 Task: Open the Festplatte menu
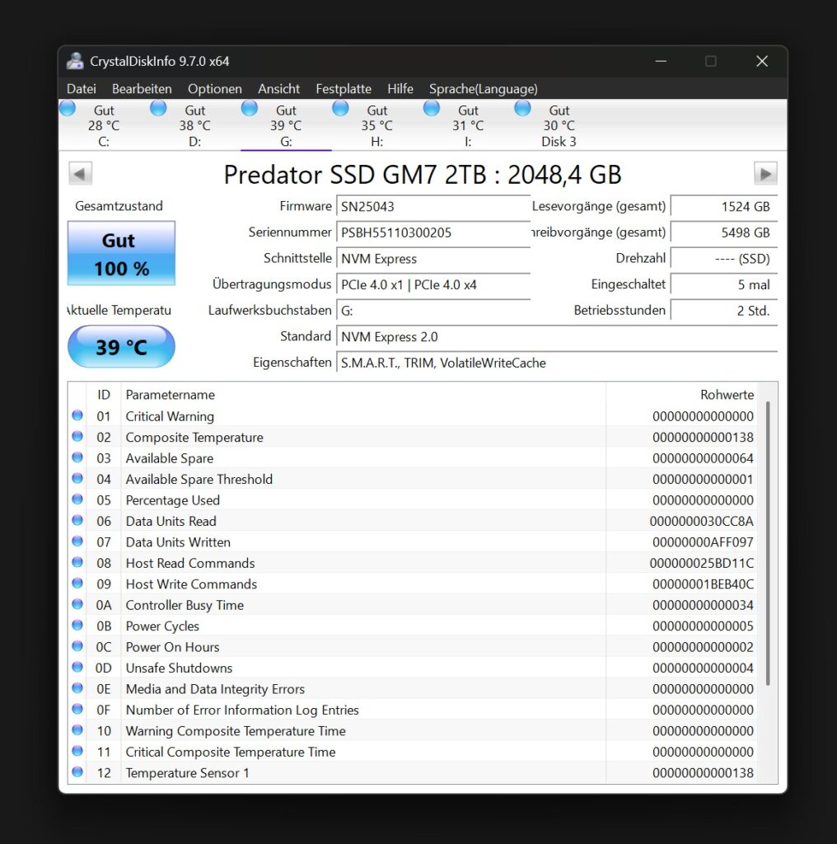343,89
